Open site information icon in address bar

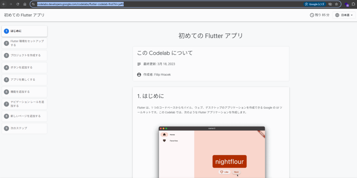click(x=33, y=4)
